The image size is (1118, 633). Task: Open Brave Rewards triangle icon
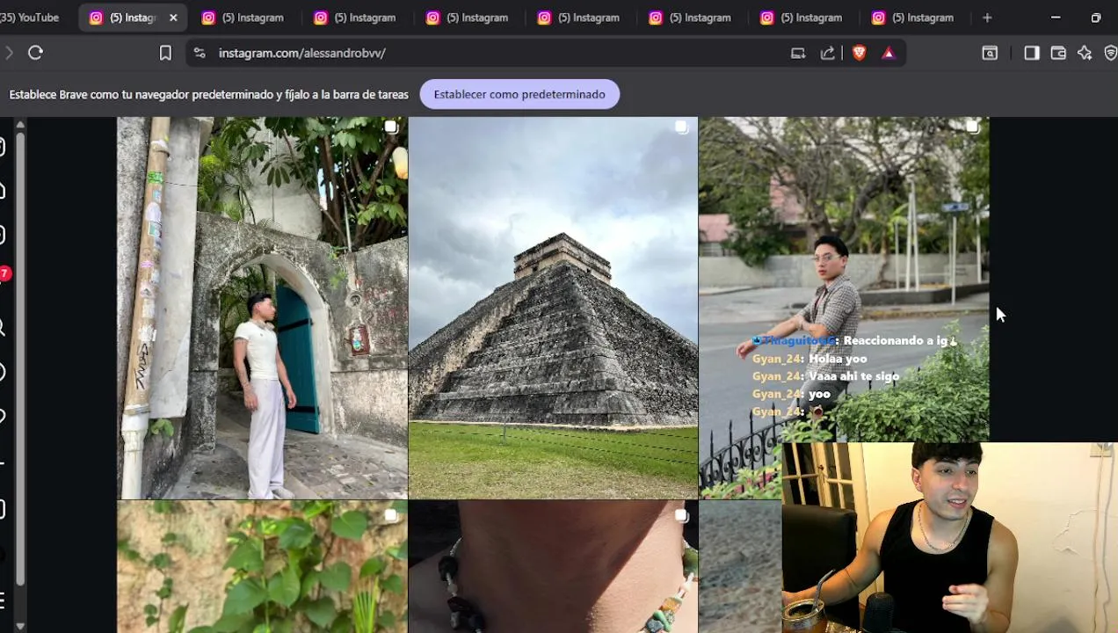tap(889, 53)
